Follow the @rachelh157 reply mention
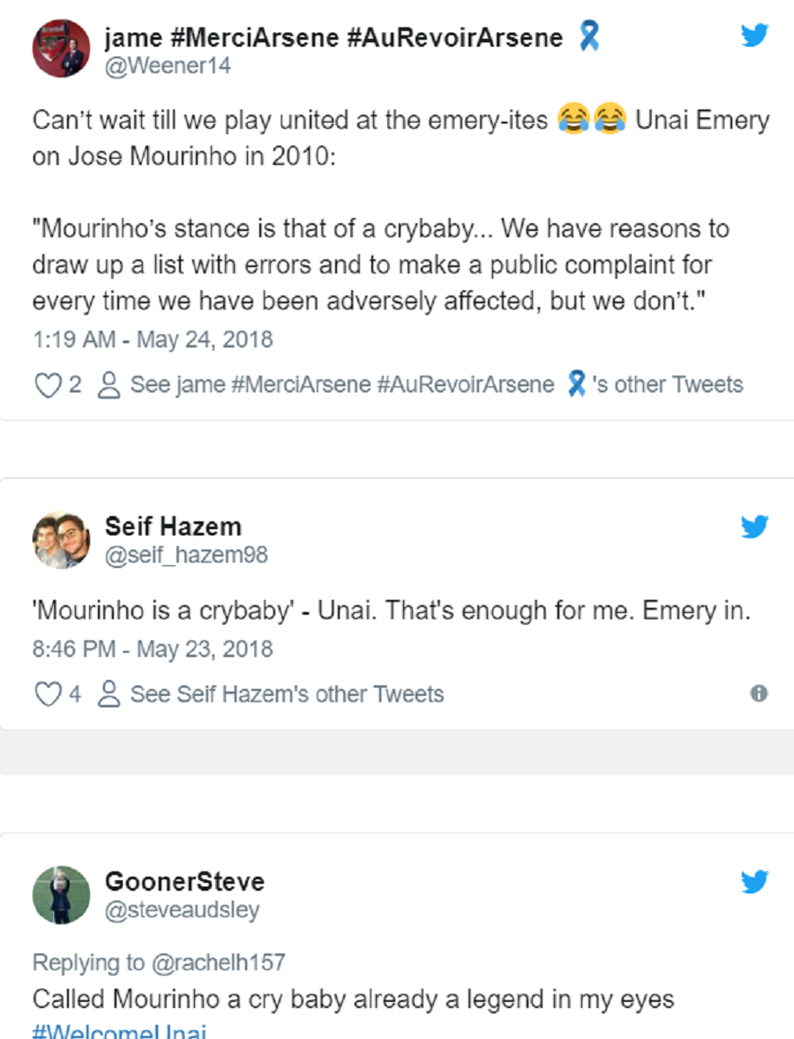The height and width of the screenshot is (1039, 794). coord(219,962)
